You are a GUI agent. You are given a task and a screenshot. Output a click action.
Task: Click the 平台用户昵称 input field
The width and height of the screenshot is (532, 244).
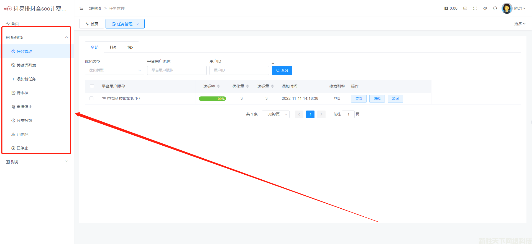[x=177, y=70]
